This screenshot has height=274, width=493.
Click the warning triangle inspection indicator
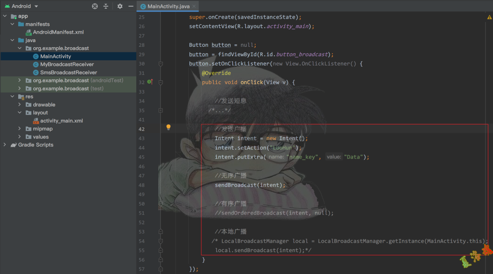(x=489, y=17)
